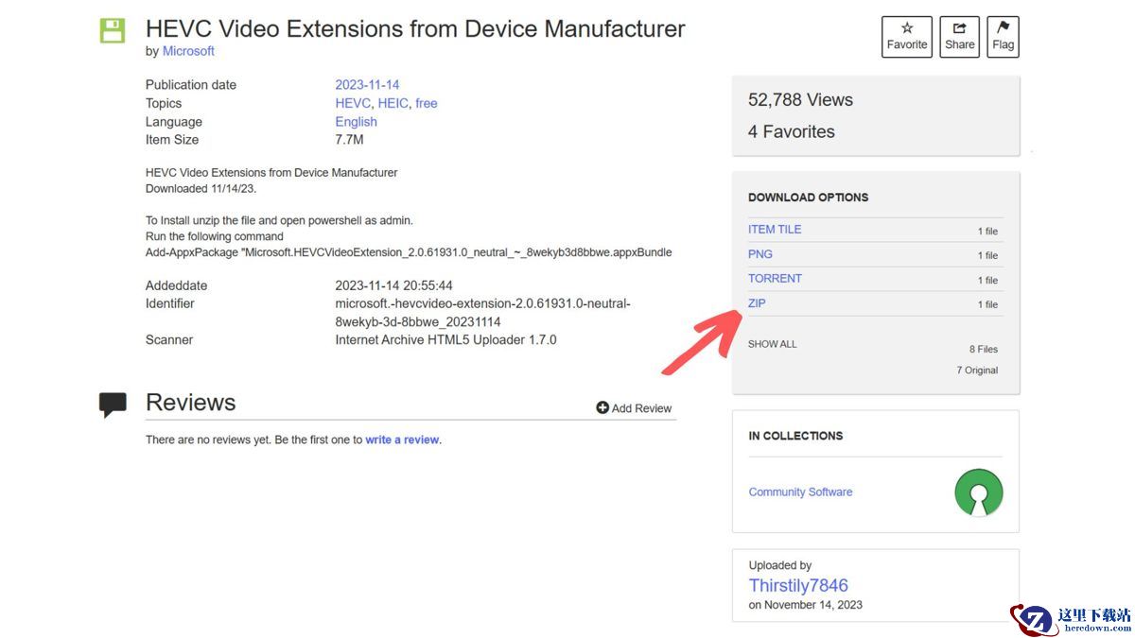
Task: Click the identifier value text
Action: point(483,313)
